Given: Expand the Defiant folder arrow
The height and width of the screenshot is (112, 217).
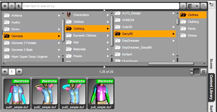Looking at the screenshot, I should 174,54.
